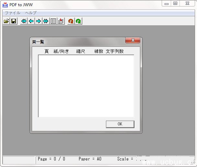The width and height of the screenshot is (197, 167).
Task: Jump to last page with double-right arrow
Action: coord(46,21)
